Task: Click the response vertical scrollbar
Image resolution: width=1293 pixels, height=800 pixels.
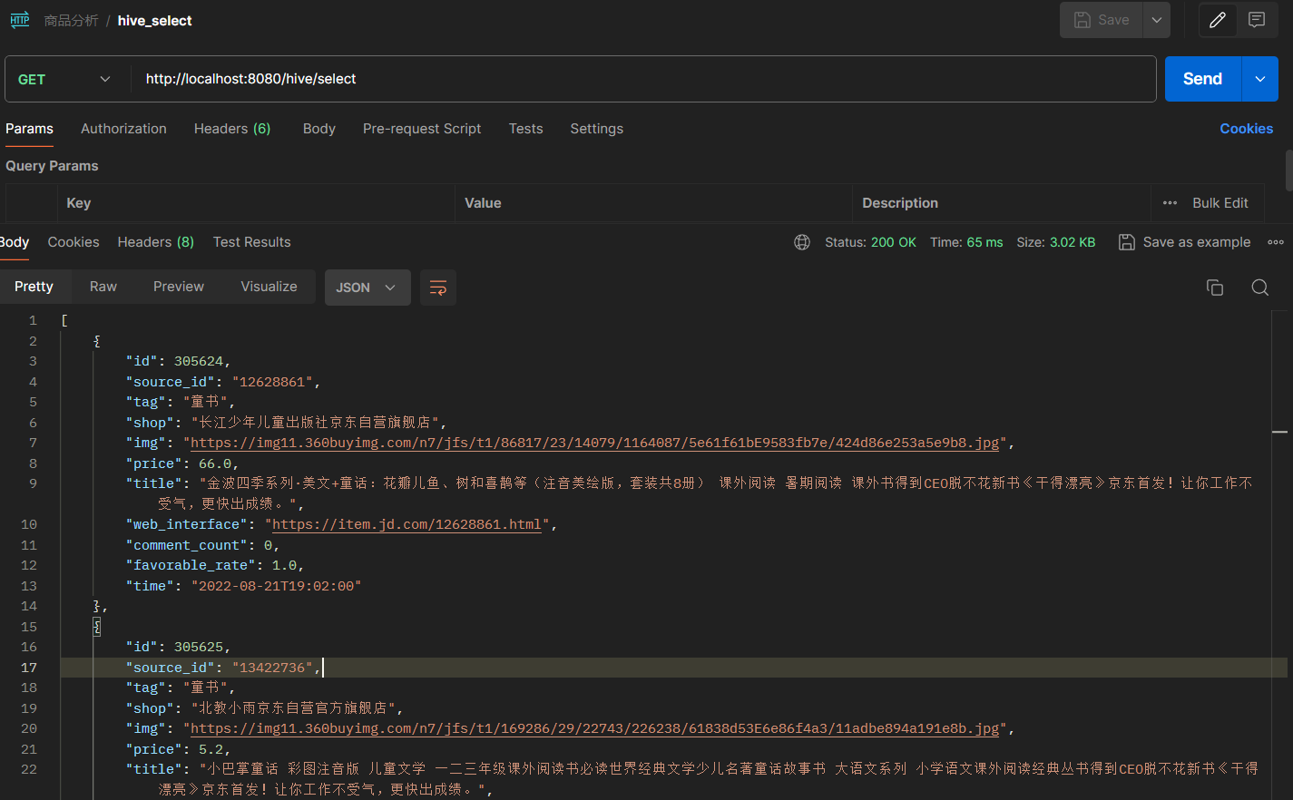Action: (x=1280, y=553)
